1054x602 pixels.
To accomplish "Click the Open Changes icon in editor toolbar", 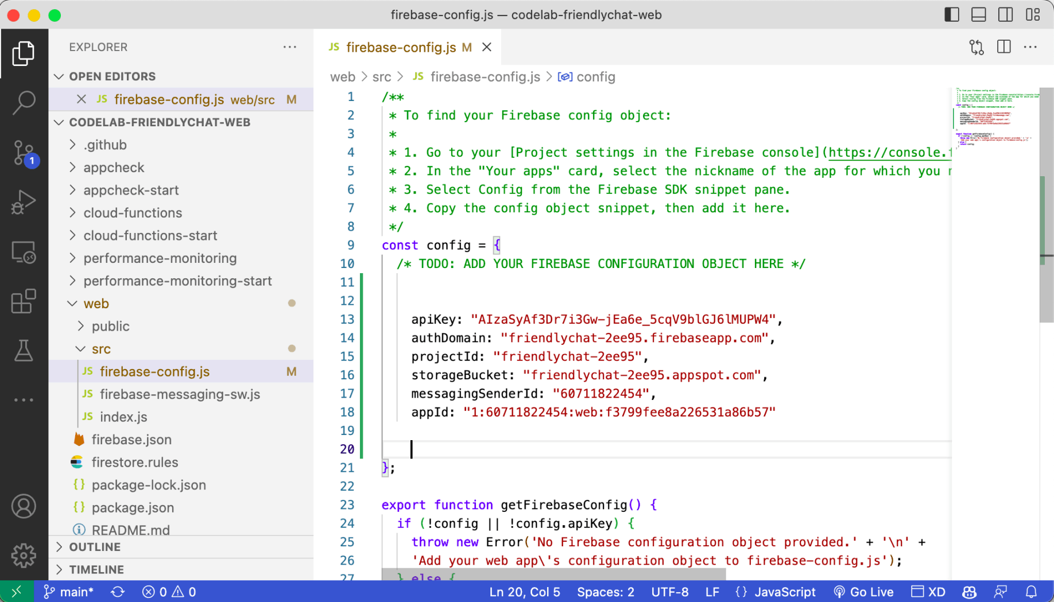I will point(976,47).
